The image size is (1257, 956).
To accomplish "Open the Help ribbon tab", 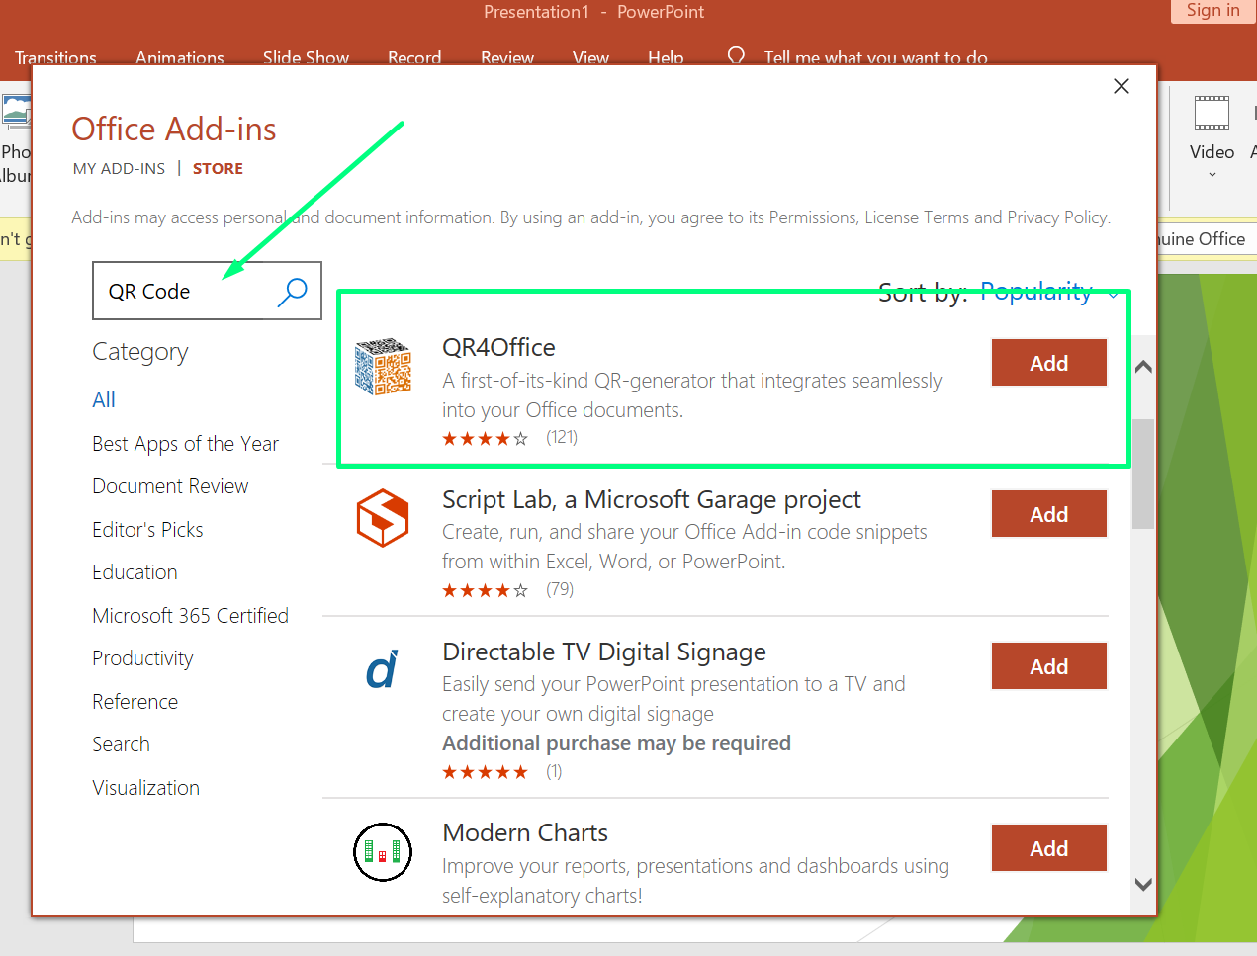I will coord(666,57).
